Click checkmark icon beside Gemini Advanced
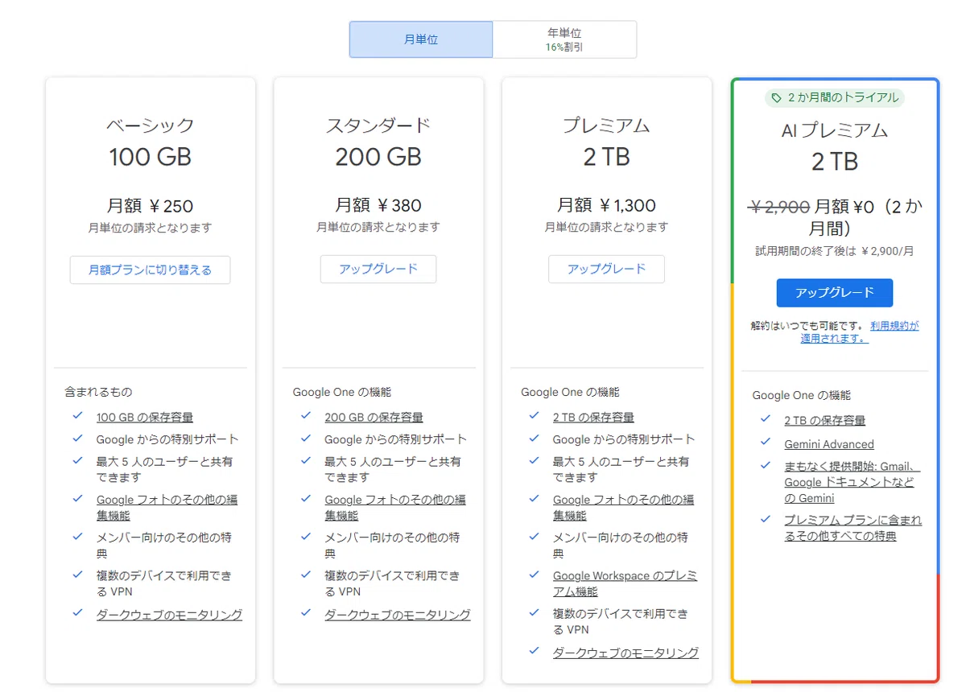Image resolution: width=966 pixels, height=692 pixels. coord(766,443)
